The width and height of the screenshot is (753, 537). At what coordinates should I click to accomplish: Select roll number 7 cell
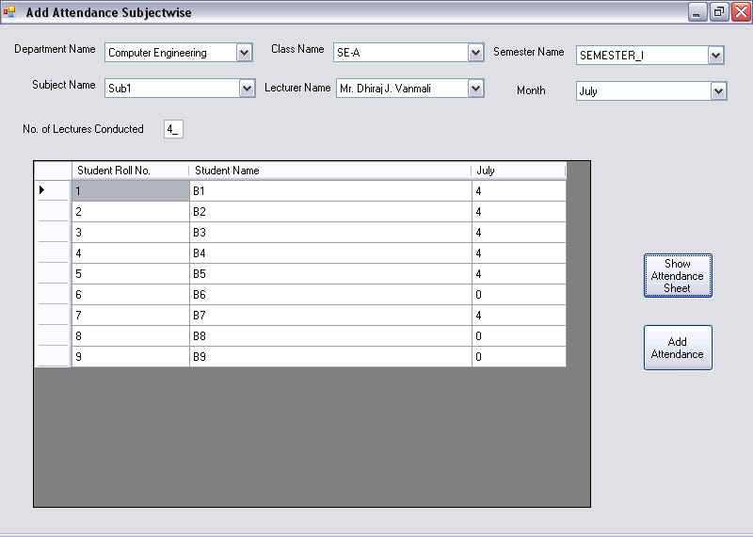pyautogui.click(x=130, y=316)
